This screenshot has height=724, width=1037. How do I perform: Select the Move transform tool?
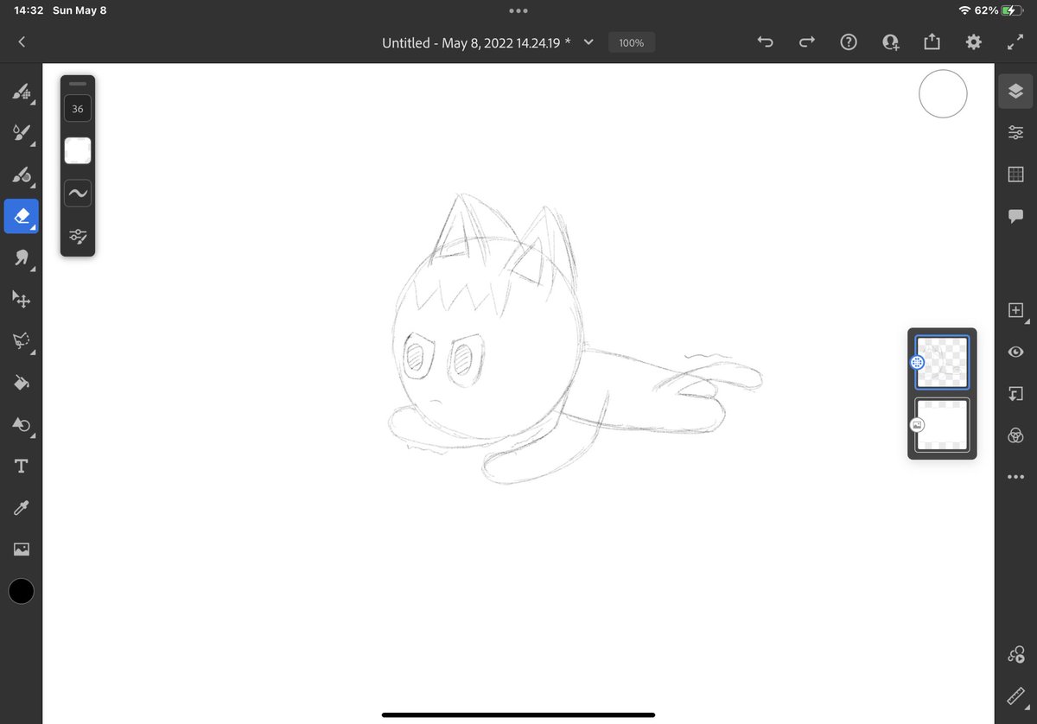click(21, 299)
